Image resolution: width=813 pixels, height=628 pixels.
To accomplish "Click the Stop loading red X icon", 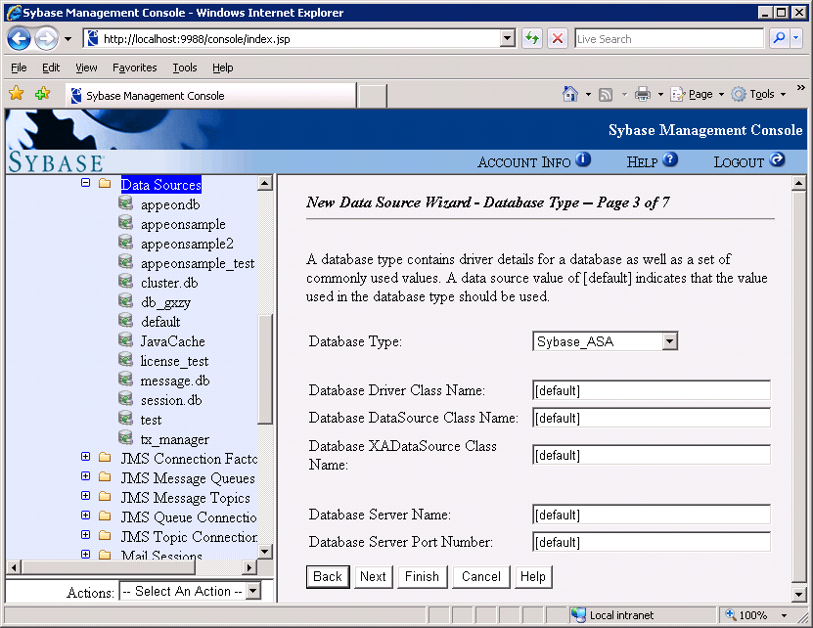I will click(558, 38).
